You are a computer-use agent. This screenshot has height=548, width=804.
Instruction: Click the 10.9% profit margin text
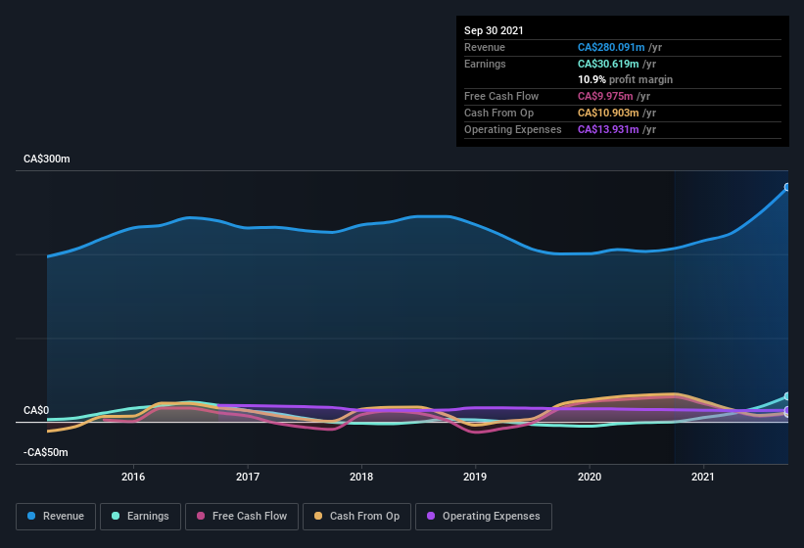[625, 79]
